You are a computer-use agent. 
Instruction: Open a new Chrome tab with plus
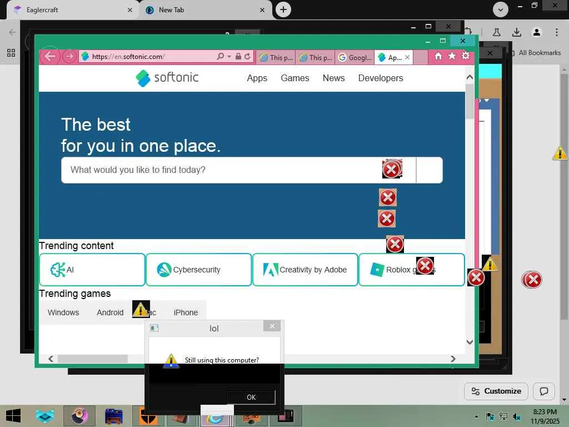click(283, 9)
